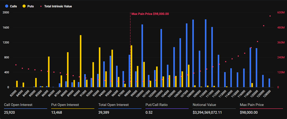Click the Put Open Interest heading
Viewport: 287px width, 119px height.
coord(65,105)
